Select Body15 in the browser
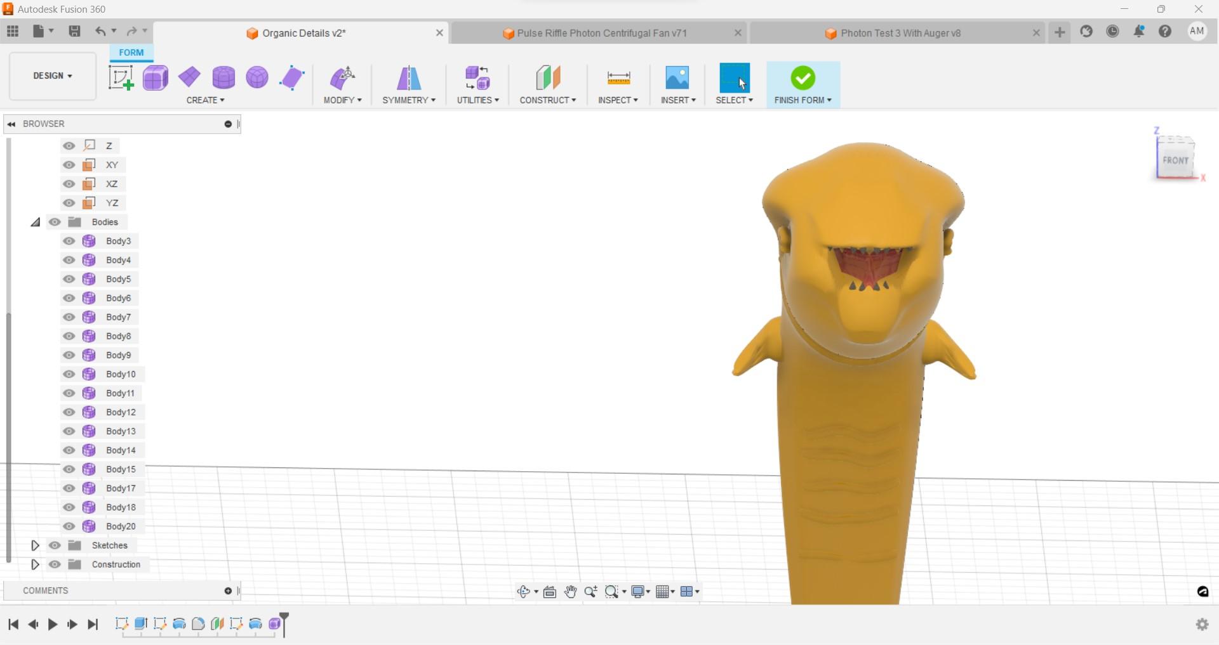Image resolution: width=1219 pixels, height=645 pixels. [x=121, y=469]
